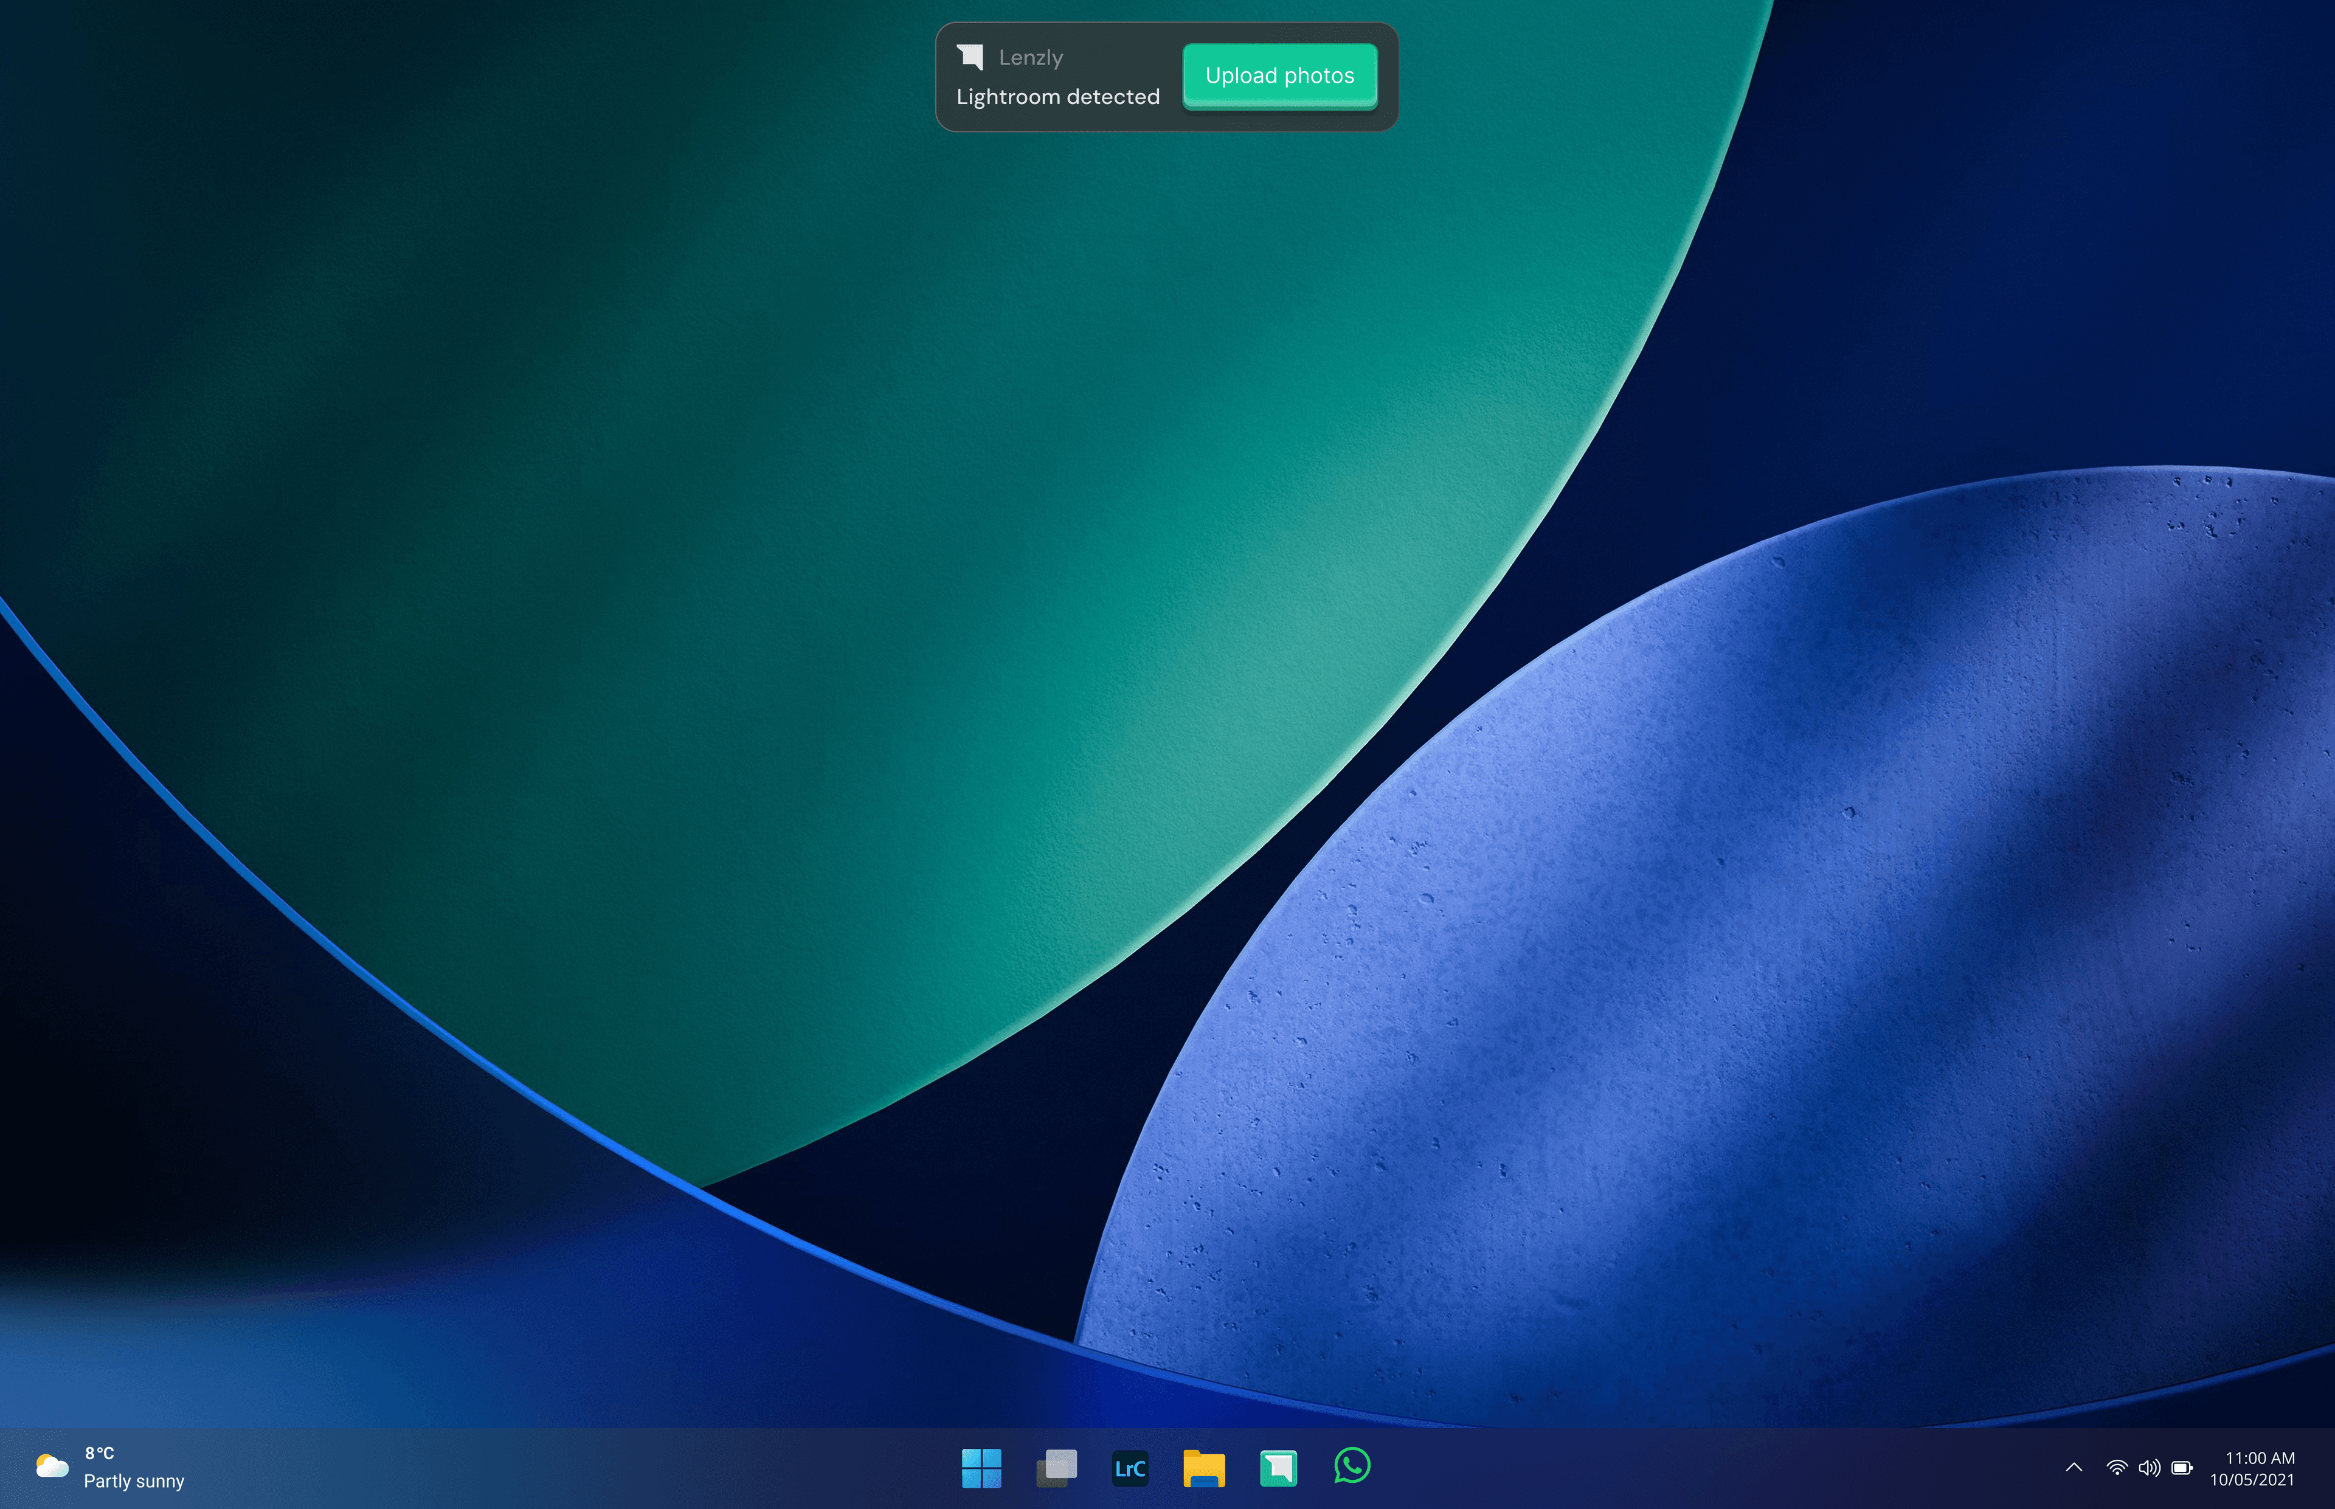Open WhatsApp from the taskbar
The width and height of the screenshot is (2335, 1509).
(1352, 1467)
